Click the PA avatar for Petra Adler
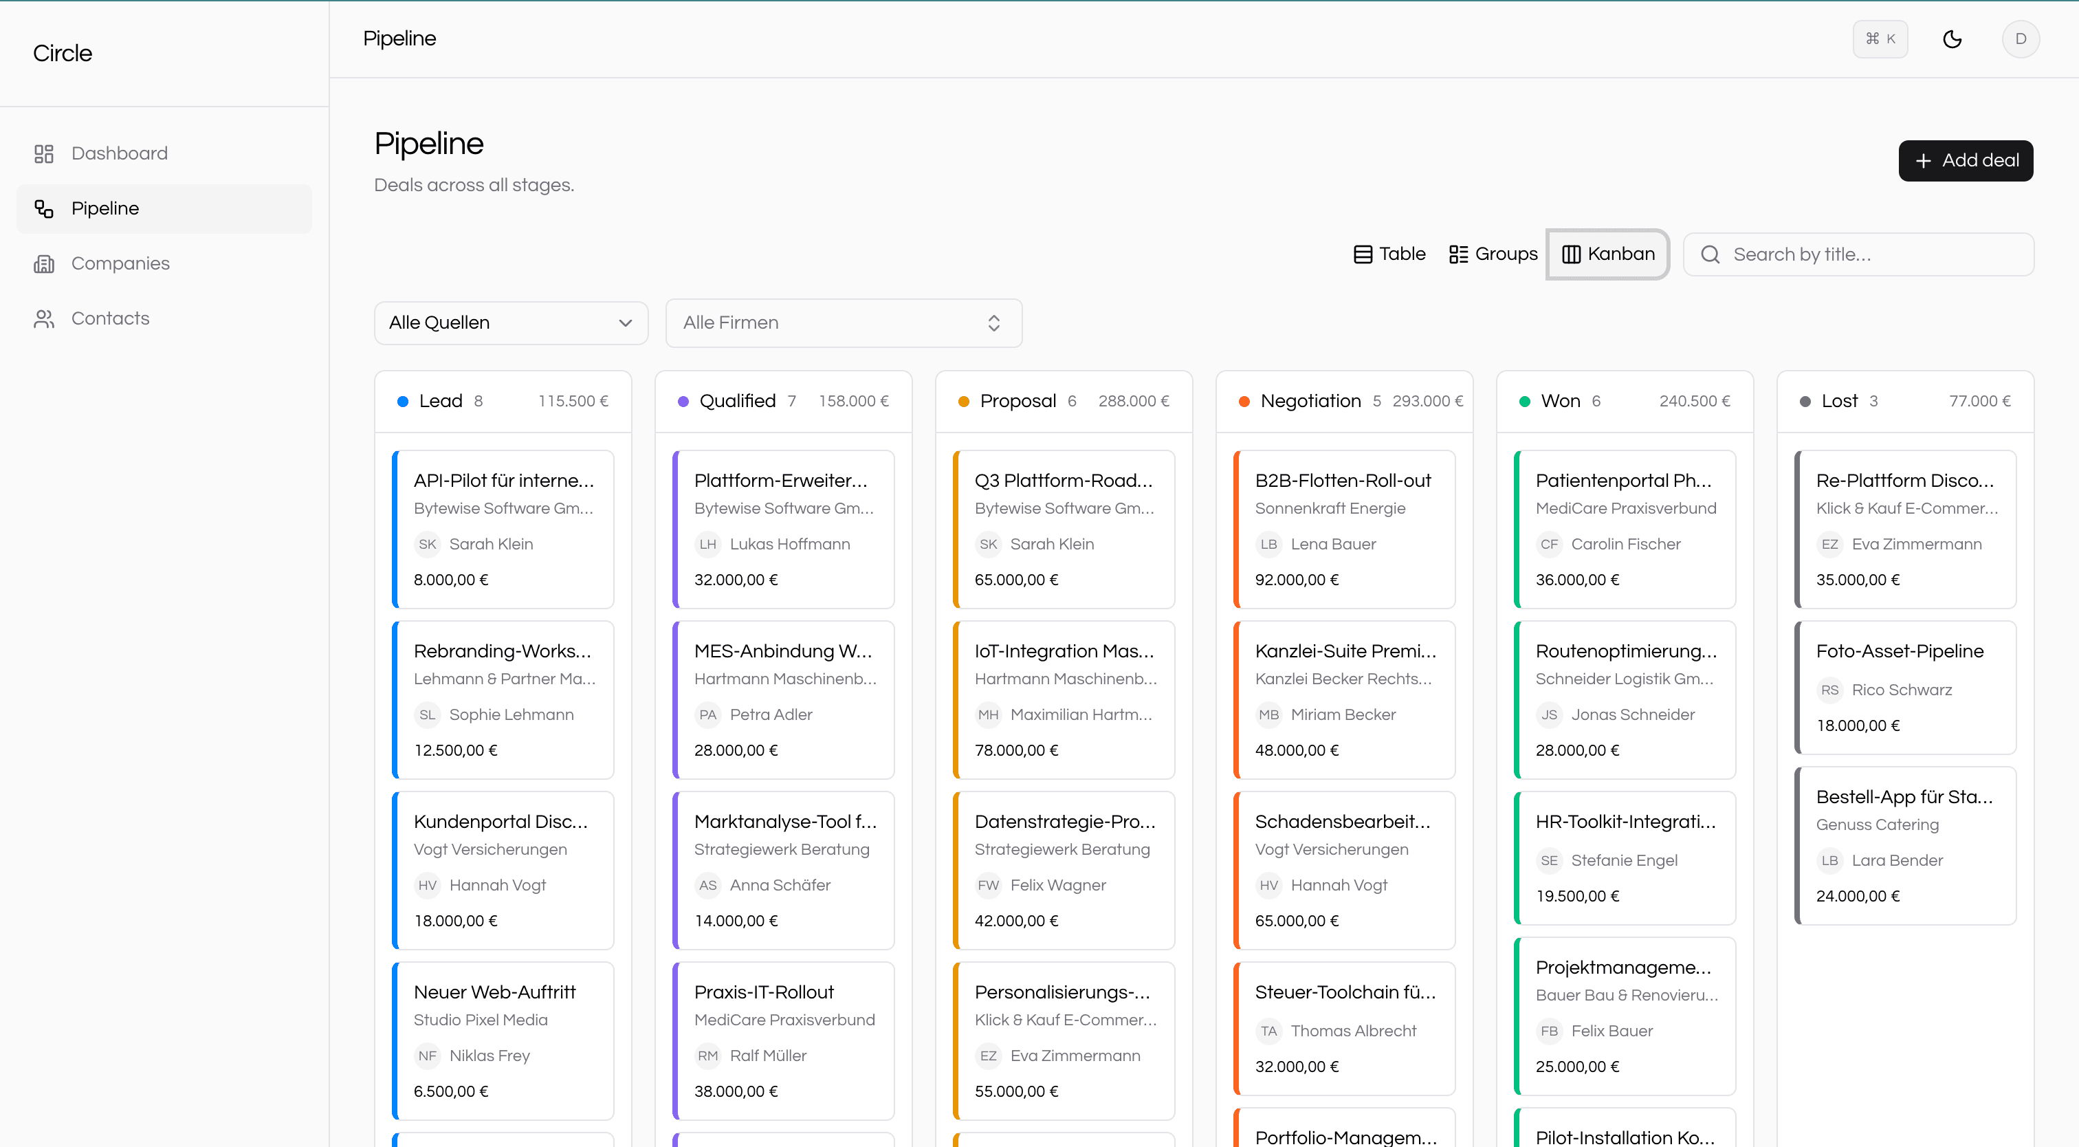The image size is (2079, 1147). click(x=708, y=714)
